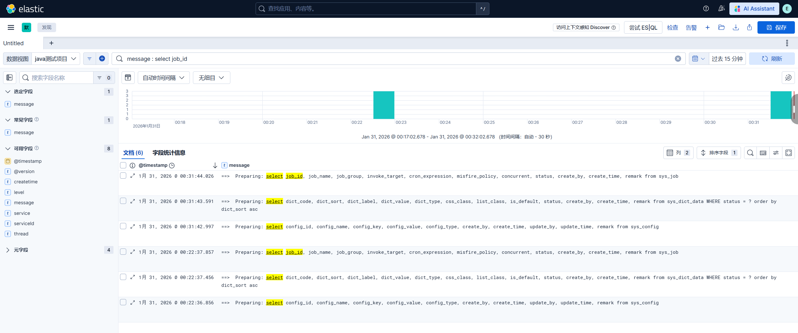Open the 排序字段 1 sort button
Image resolution: width=798 pixels, height=333 pixels.
coord(719,153)
